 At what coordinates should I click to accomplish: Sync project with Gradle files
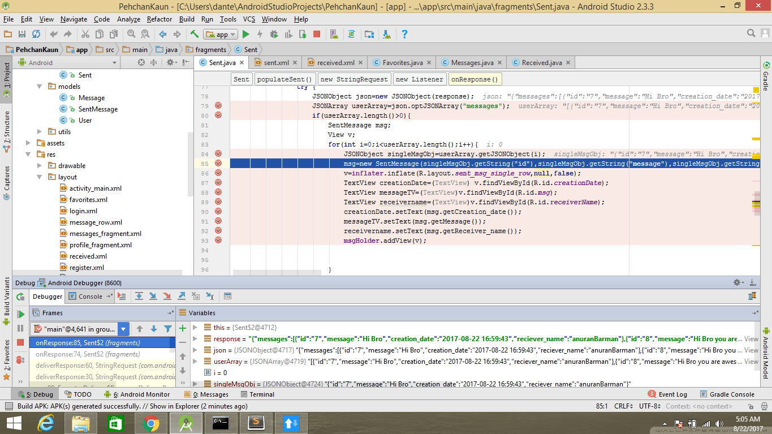tap(352, 34)
